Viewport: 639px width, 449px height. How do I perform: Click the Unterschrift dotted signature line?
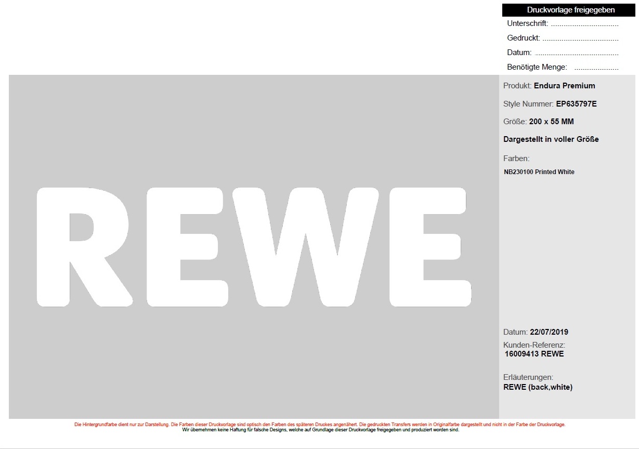[x=585, y=24]
